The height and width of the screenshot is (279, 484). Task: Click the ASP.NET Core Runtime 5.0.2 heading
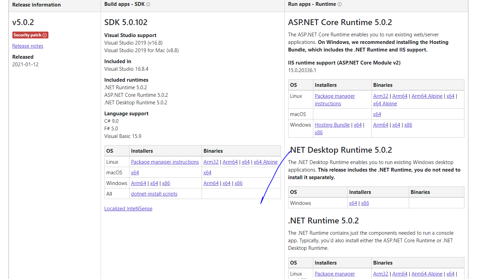pos(340,23)
